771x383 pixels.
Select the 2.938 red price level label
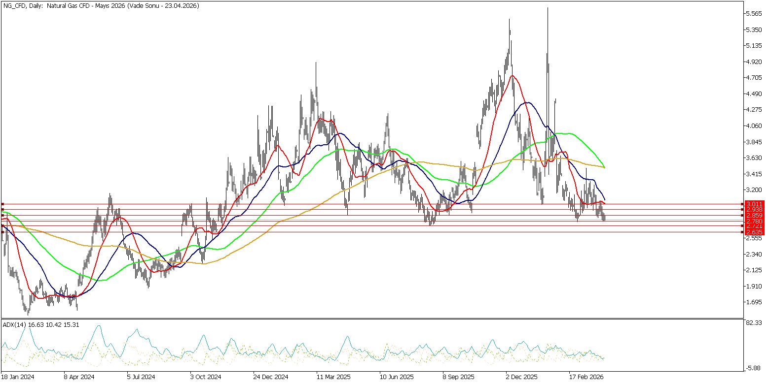tap(754, 209)
